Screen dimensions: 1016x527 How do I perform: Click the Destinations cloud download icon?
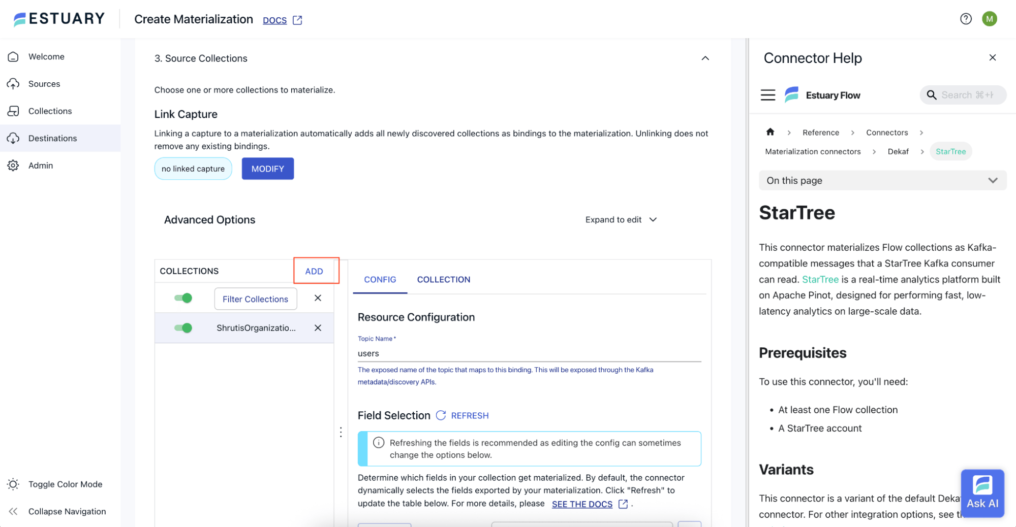13,138
